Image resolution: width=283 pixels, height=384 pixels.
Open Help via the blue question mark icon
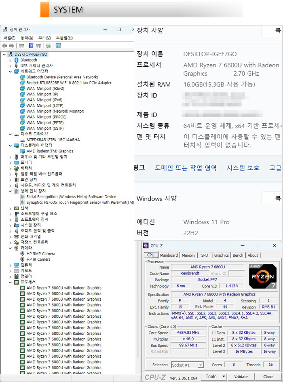(x=31, y=46)
